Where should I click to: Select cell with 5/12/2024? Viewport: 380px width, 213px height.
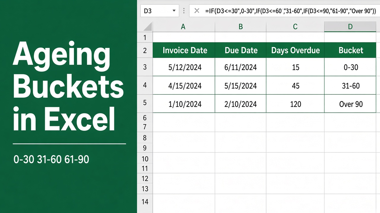click(184, 67)
